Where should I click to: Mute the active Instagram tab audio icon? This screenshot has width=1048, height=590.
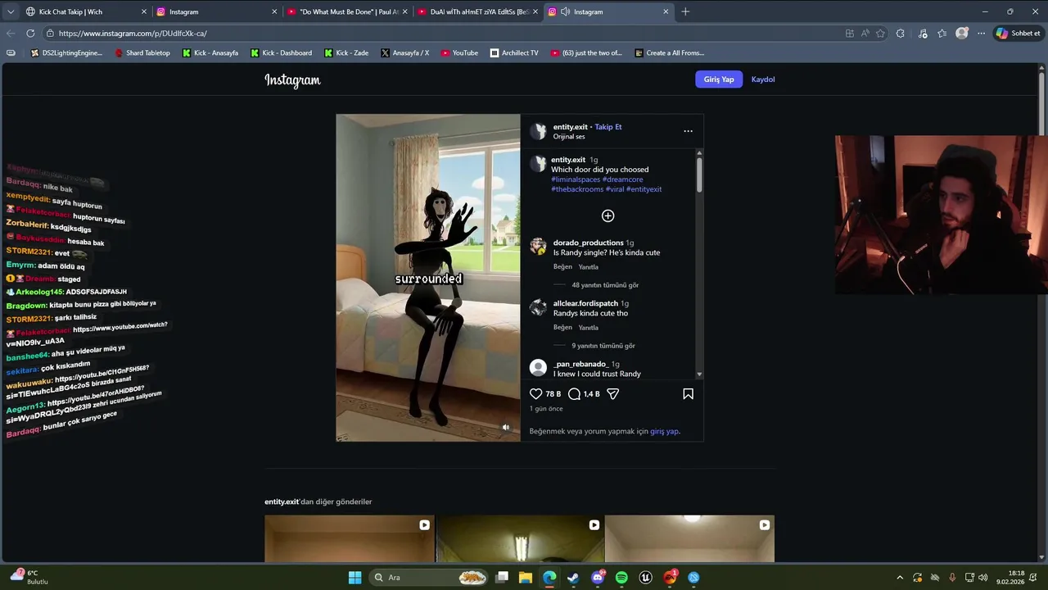click(x=565, y=11)
